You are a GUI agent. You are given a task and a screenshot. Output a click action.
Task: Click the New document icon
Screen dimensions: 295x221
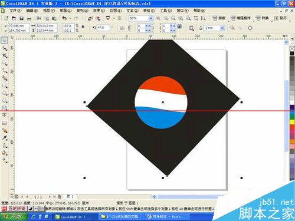[6, 18]
